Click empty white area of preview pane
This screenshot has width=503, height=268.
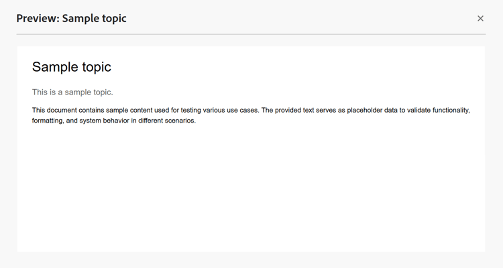[x=251, y=189]
